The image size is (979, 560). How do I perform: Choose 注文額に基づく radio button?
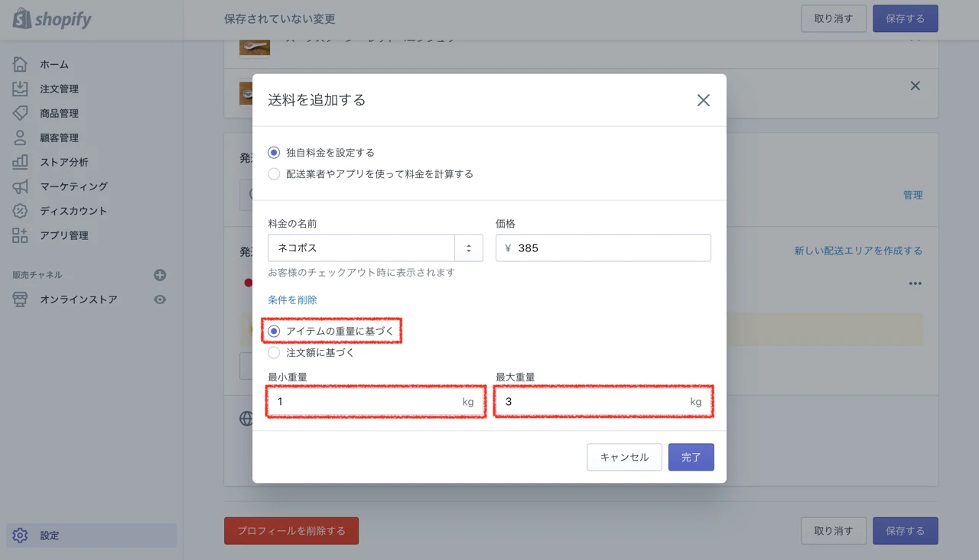[274, 353]
